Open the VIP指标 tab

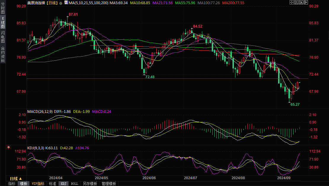coord(38,184)
